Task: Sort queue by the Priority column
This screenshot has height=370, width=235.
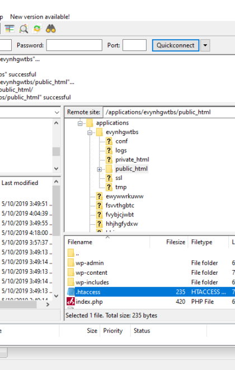Action: [113, 331]
